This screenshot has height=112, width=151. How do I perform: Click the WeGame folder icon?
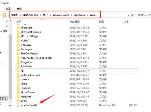pyautogui.click(x=18, y=97)
